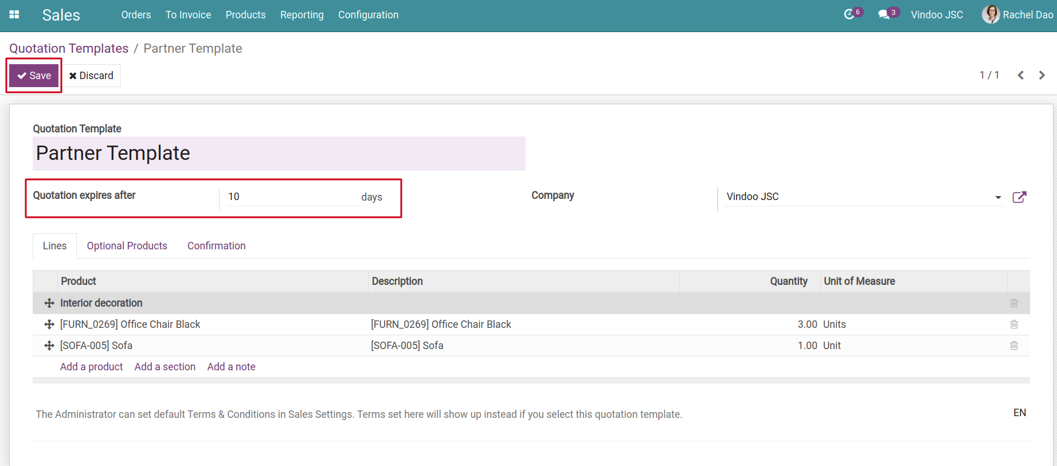Click Rachel Dao's avatar picture
The width and height of the screenshot is (1057, 466).
(x=991, y=14)
